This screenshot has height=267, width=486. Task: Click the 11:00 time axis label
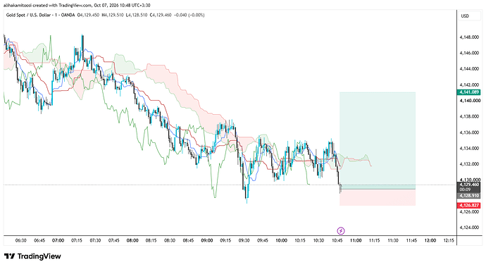click(356, 240)
